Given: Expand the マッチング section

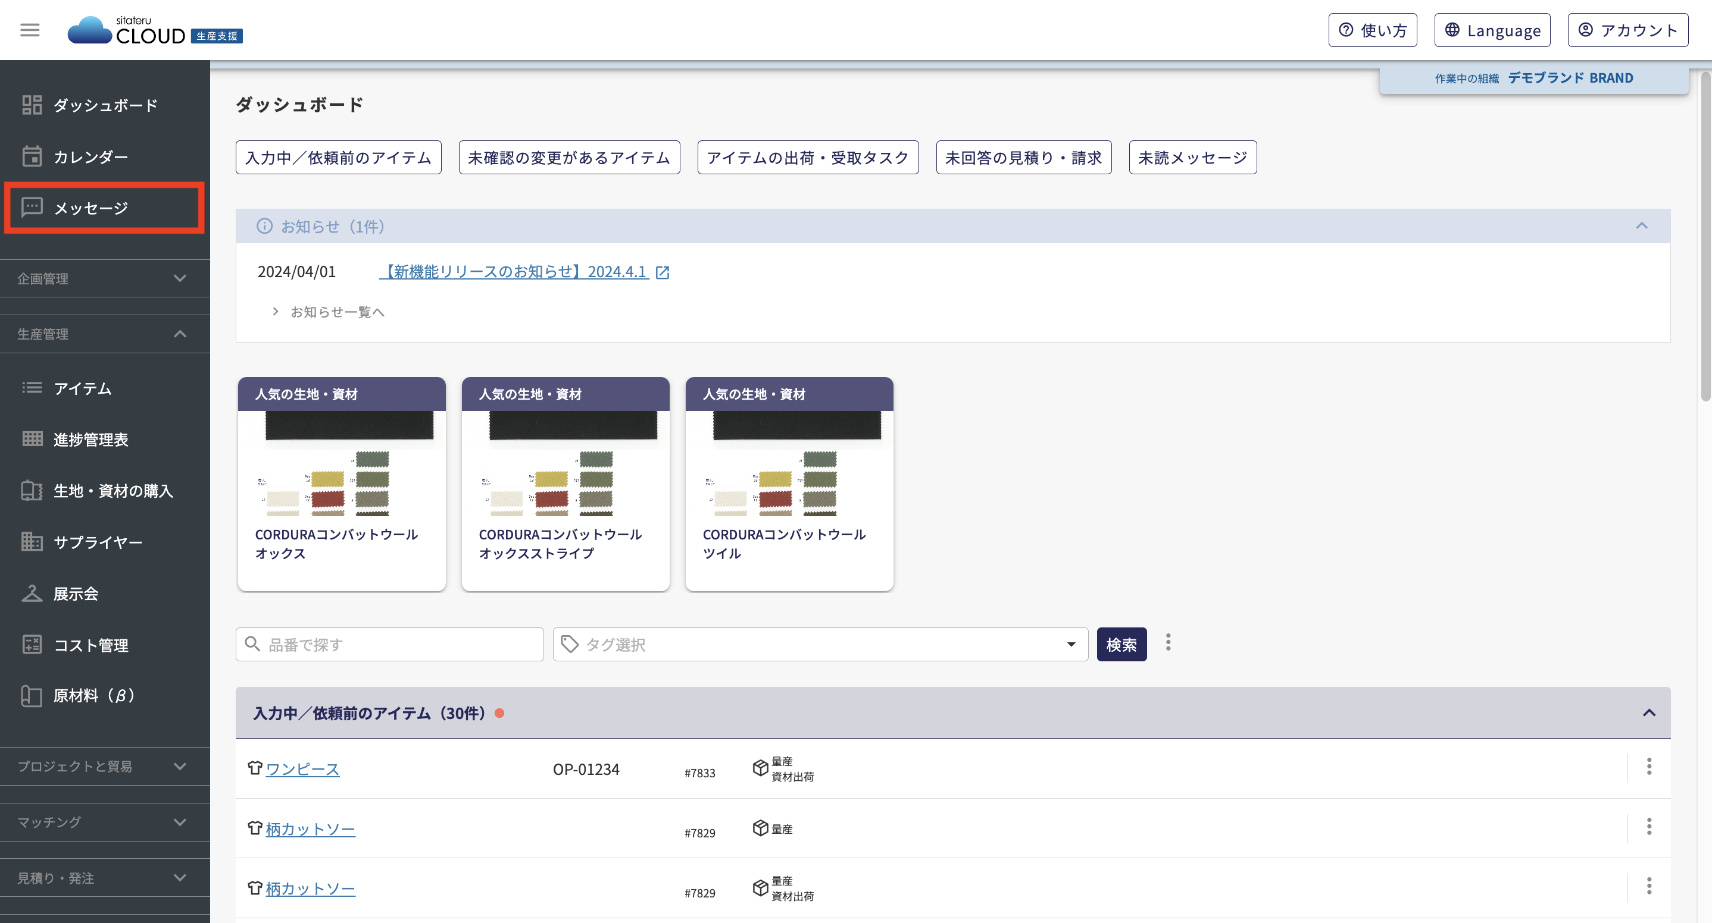Looking at the screenshot, I should pos(105,822).
